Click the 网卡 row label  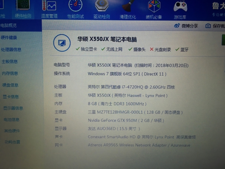[59, 145]
